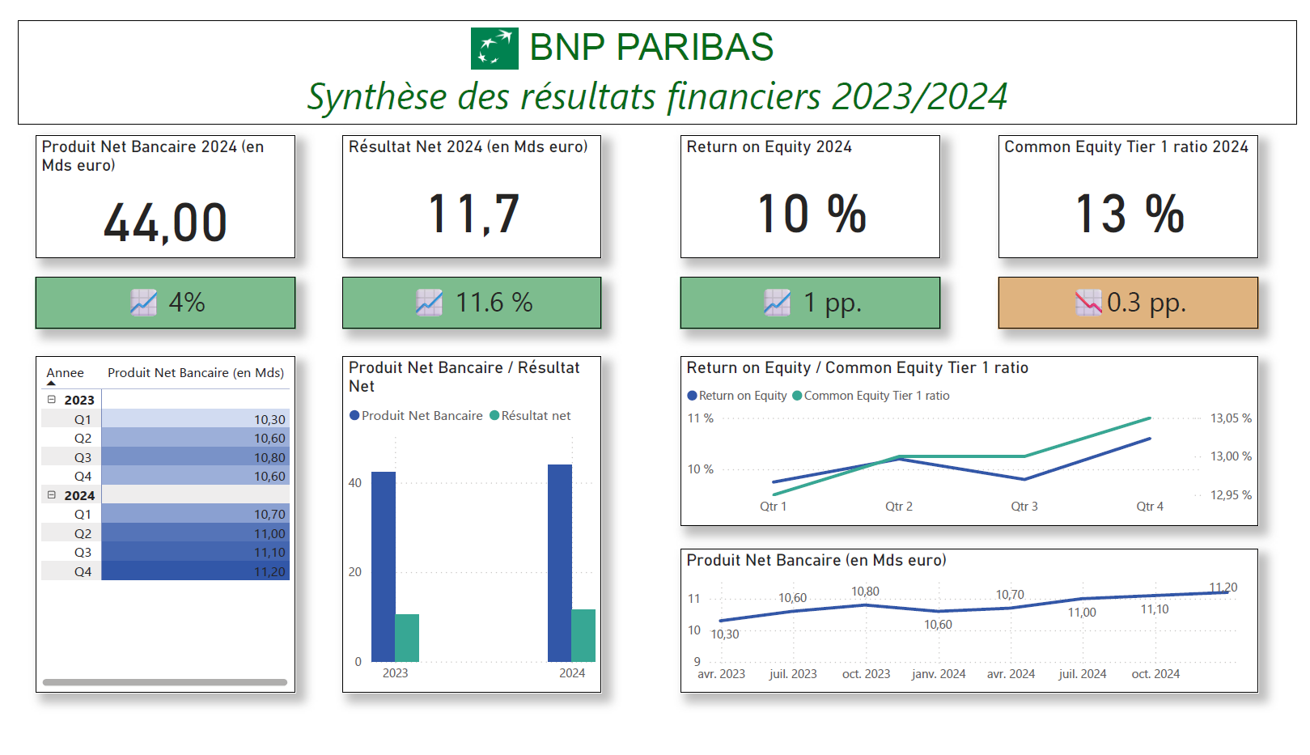
Task: Click the declining trend icon beside 0.3 pp.
Action: pos(1088,303)
